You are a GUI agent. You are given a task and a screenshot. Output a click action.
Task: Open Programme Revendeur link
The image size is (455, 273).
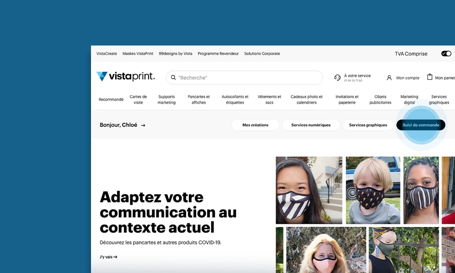(x=218, y=54)
